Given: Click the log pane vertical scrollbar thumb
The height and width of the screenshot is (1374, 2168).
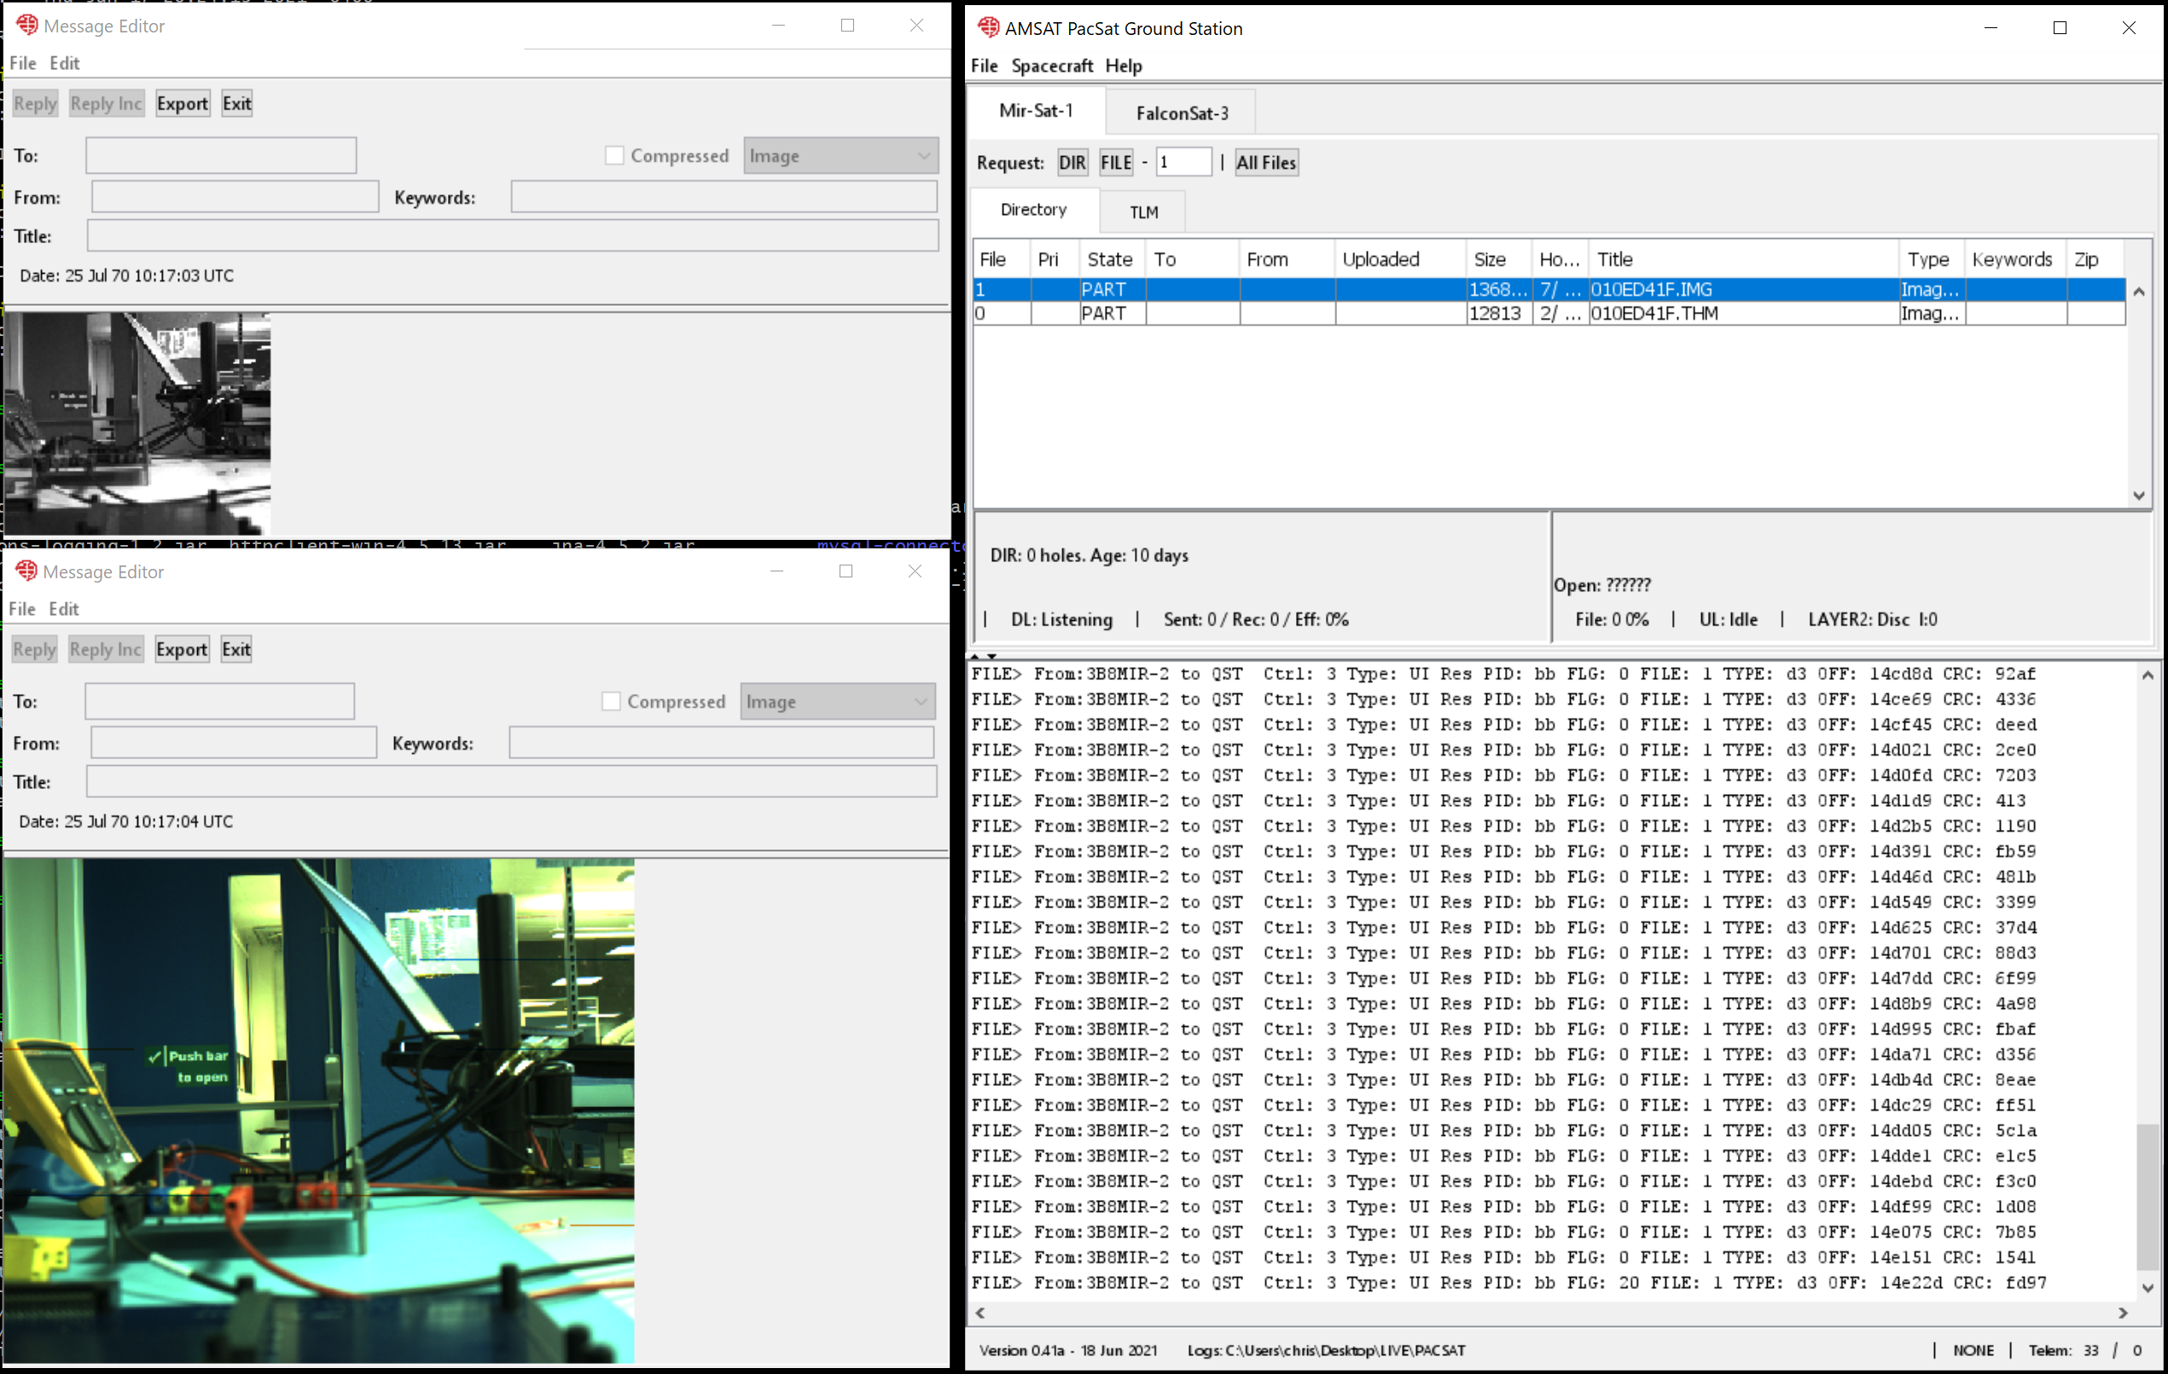Looking at the screenshot, I should (2148, 1197).
